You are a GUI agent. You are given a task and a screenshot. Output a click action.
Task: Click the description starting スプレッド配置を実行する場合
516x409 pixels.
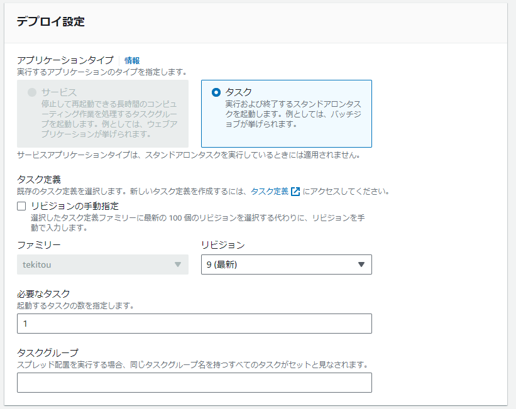click(x=192, y=364)
